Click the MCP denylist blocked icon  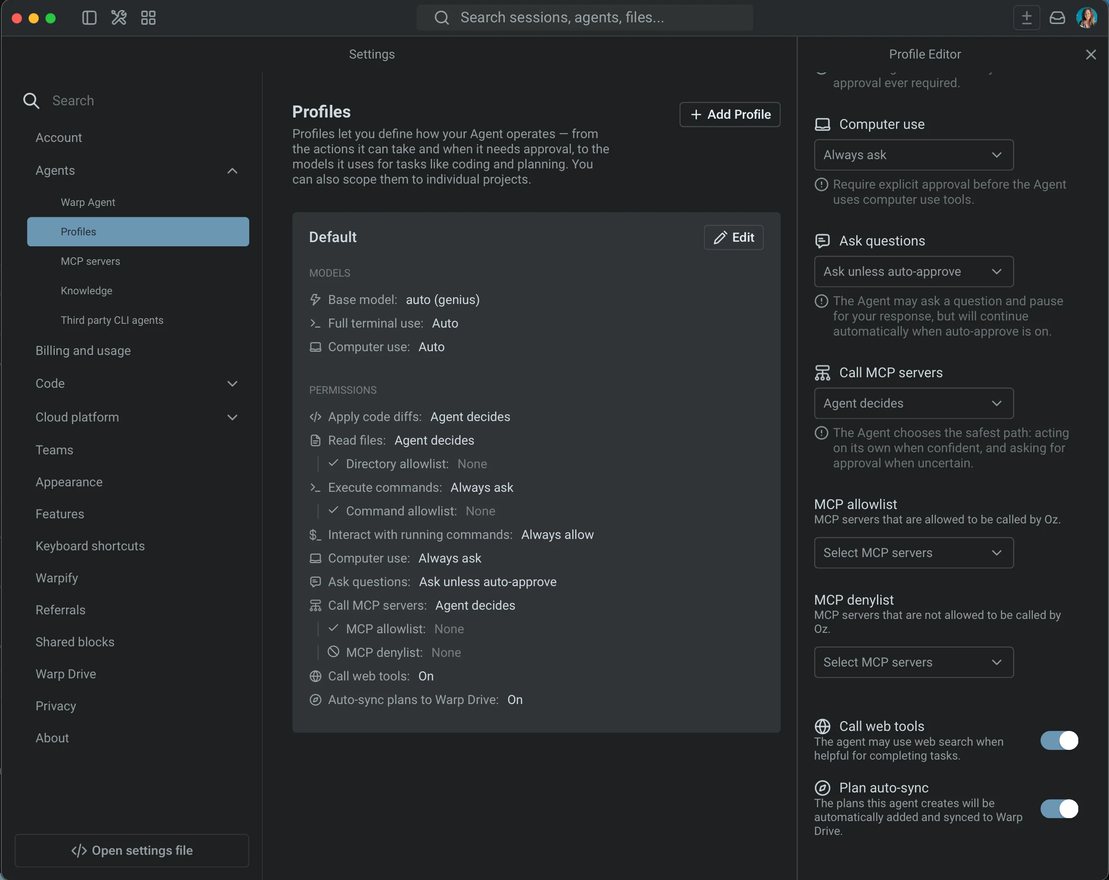tap(333, 652)
